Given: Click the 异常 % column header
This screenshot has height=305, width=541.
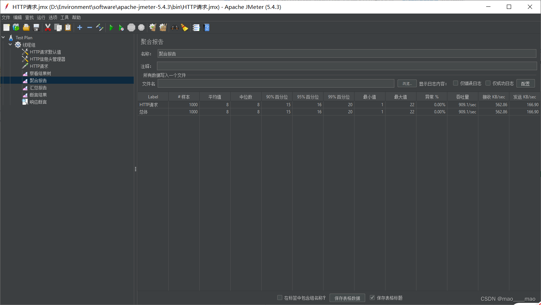Looking at the screenshot, I should (x=432, y=97).
